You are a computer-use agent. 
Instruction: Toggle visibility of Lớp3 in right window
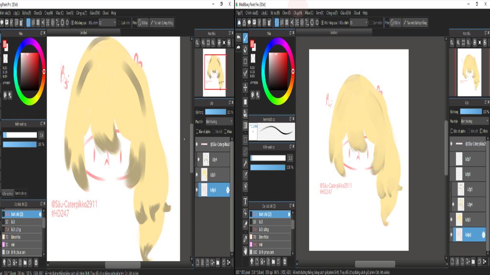click(451, 220)
